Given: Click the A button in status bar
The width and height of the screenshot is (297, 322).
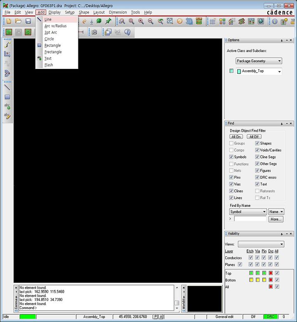Looking at the screenshot, I should point(161,317).
